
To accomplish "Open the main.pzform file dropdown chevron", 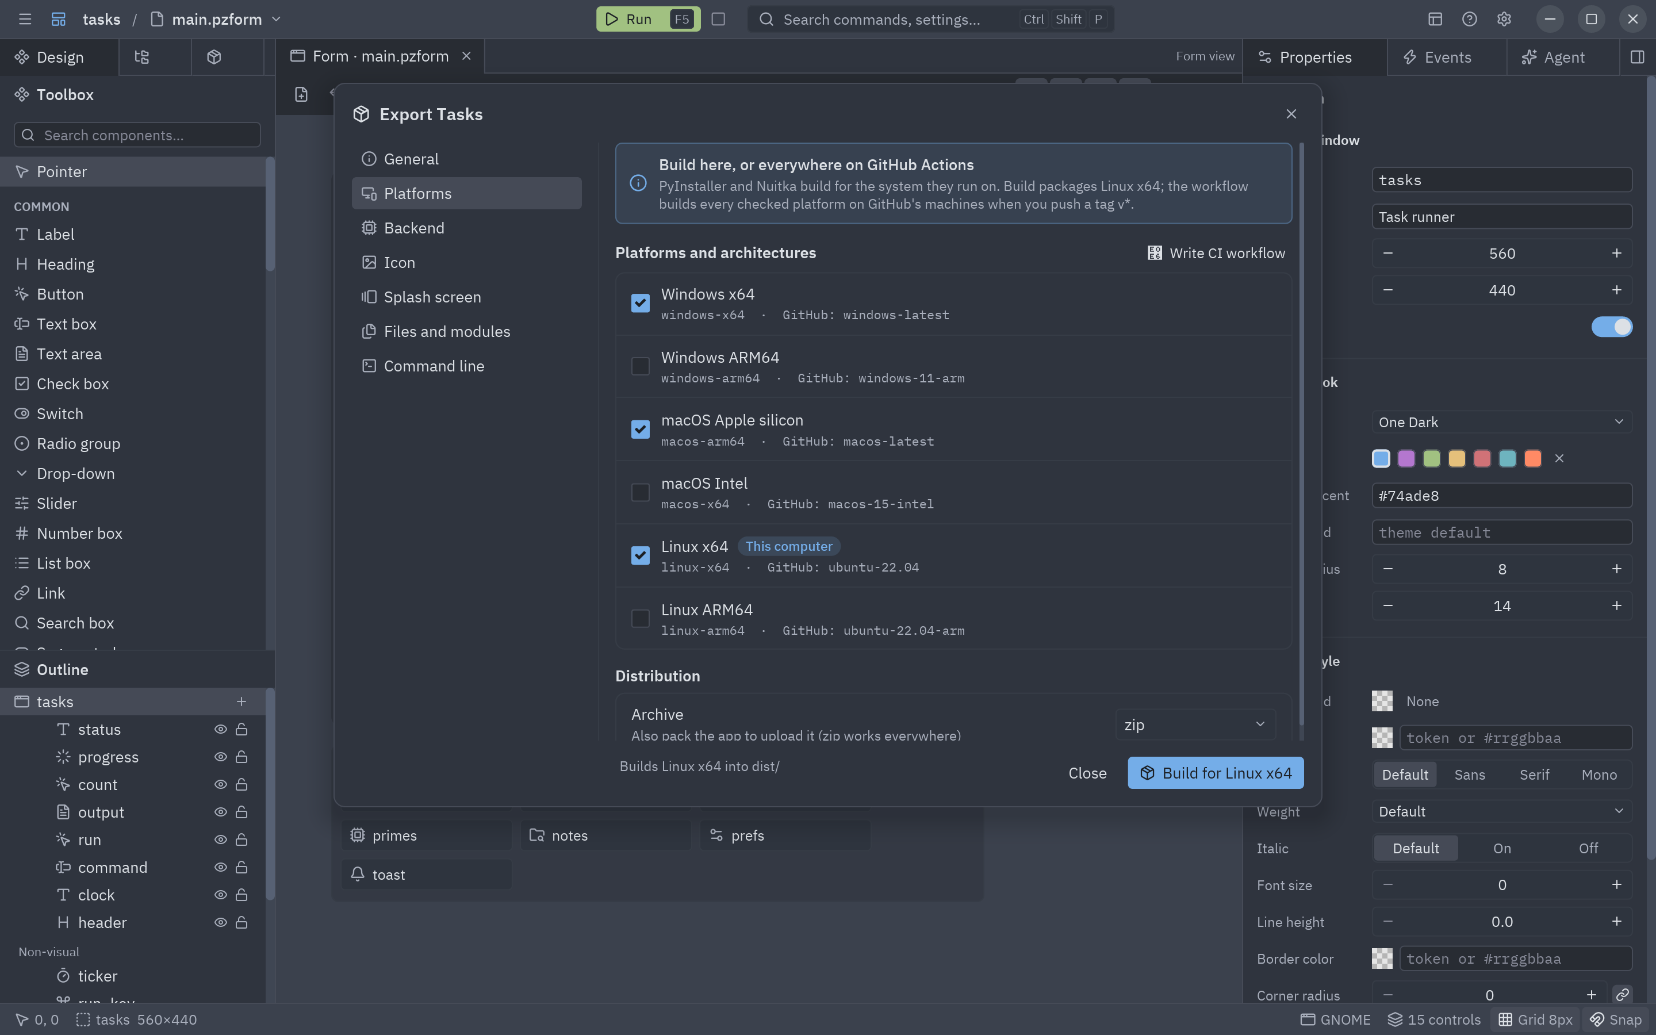I will coord(277,19).
